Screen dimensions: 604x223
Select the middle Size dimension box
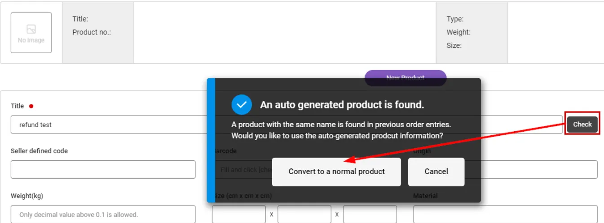304,214
